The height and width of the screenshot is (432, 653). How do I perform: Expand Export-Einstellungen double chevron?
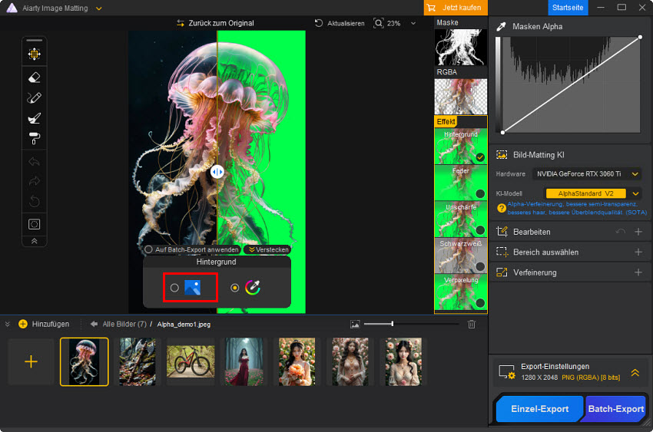[635, 373]
